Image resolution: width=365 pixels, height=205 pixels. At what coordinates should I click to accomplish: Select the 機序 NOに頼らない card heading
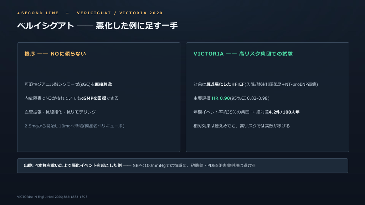(x=55, y=54)
